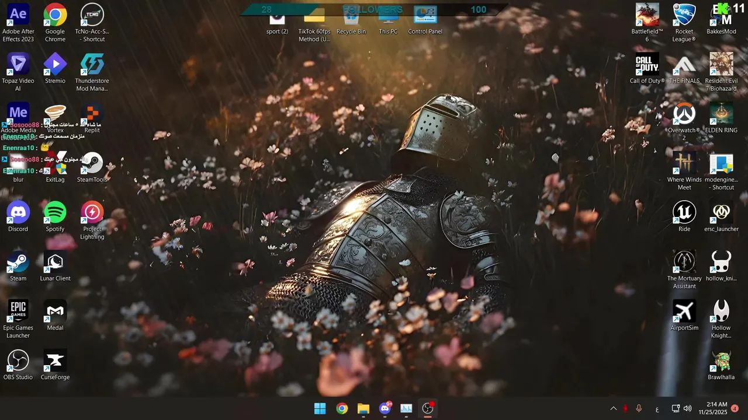Click the hollow_kni... desktop icon
This screenshot has width=748, height=420.
[721, 267]
